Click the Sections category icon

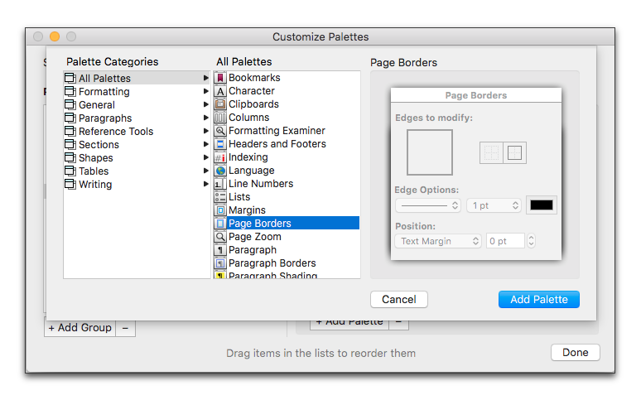tap(70, 144)
